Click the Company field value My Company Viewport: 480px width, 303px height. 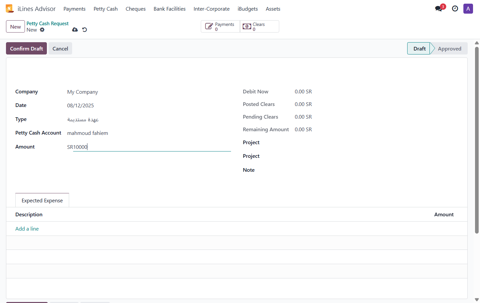pos(82,92)
